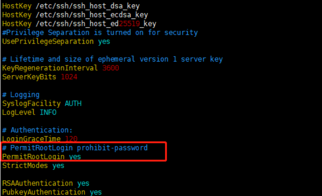Place cursor on the LogLevel INFO value
This screenshot has width=322, height=196.
point(48,112)
